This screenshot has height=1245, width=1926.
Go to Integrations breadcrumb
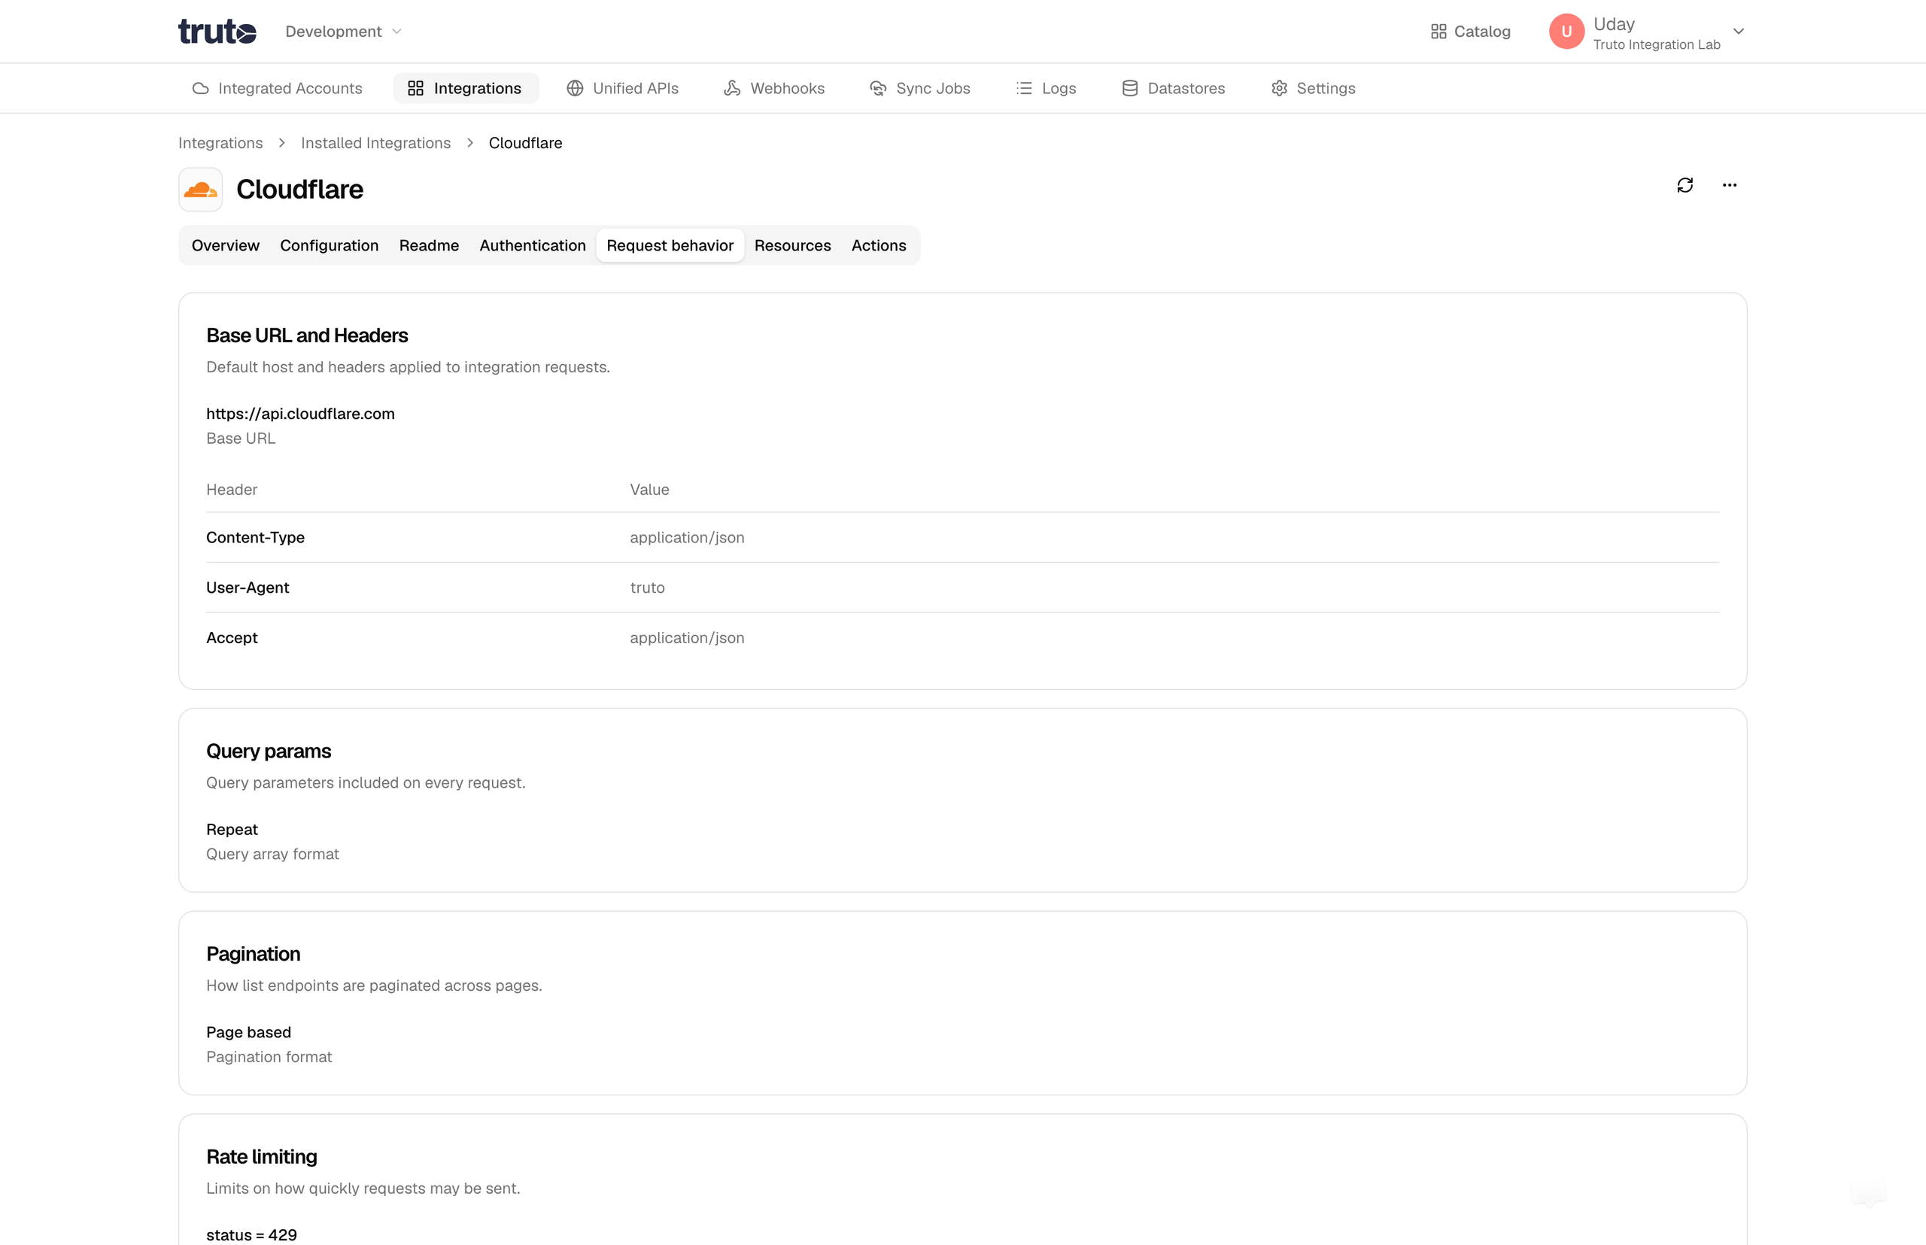pyautogui.click(x=220, y=143)
